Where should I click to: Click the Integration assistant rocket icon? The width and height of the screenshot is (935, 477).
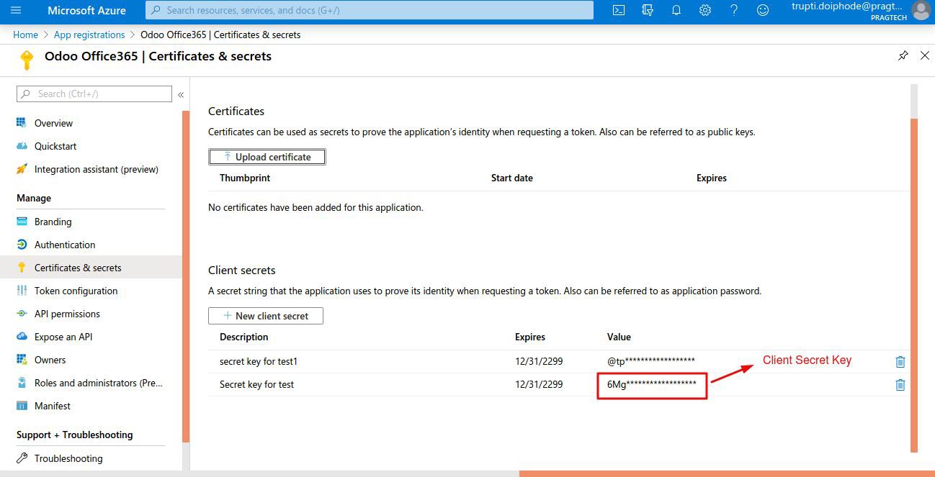22,169
